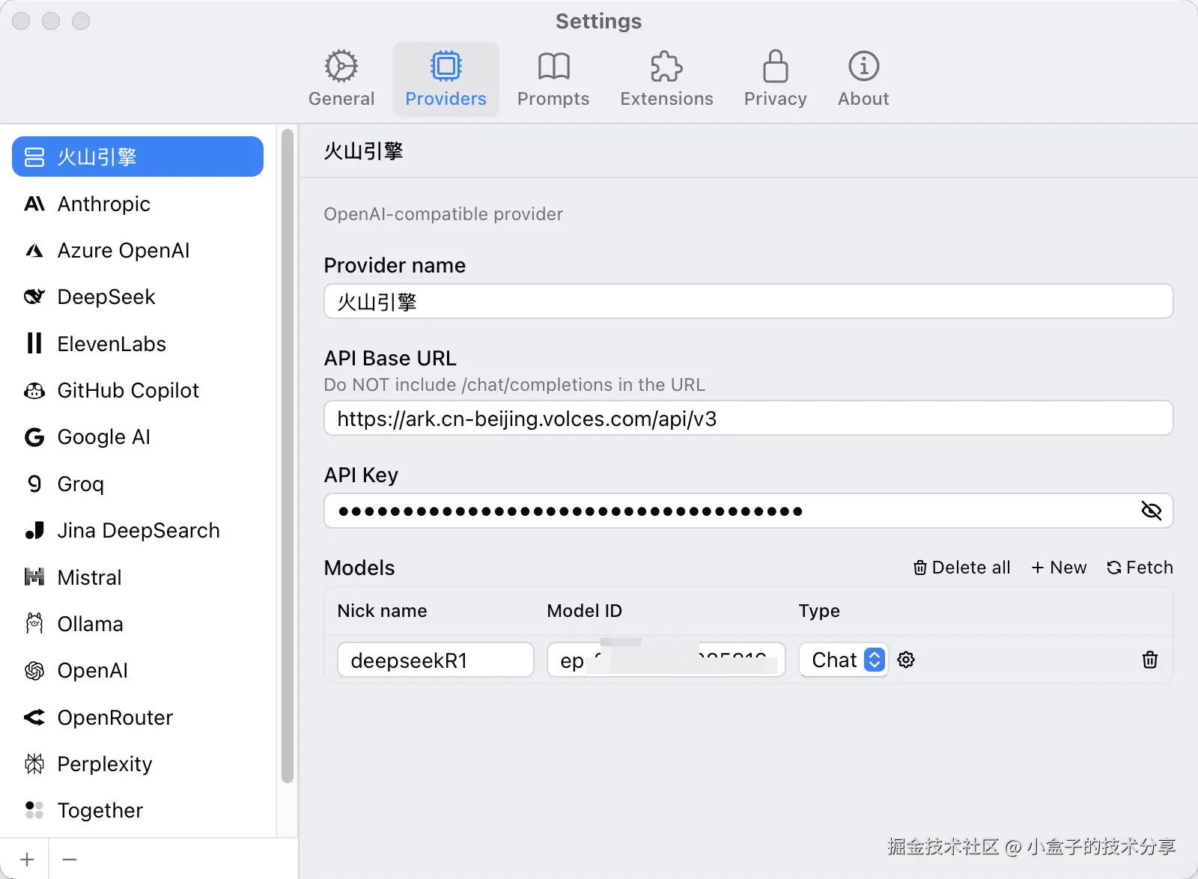Open the General settings tab
The width and height of the screenshot is (1198, 879).
click(341, 79)
